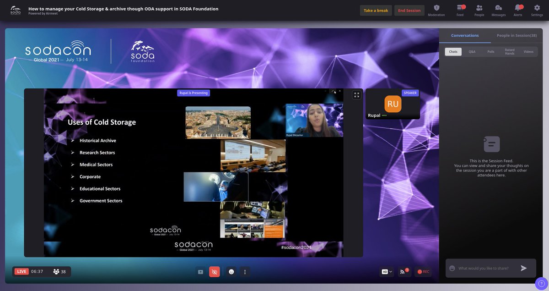549x291 pixels.
Task: Open the help question mark button
Action: pyautogui.click(x=541, y=284)
